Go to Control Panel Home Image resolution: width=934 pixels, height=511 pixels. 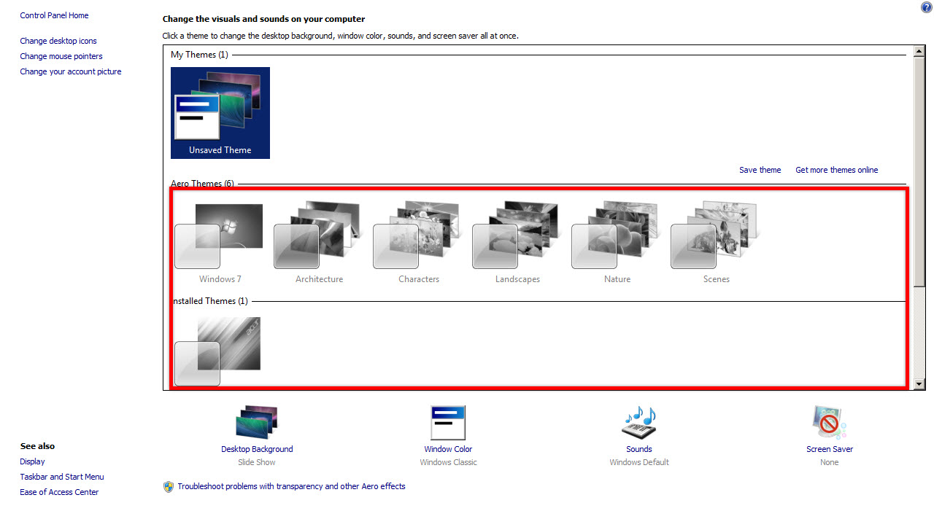[54, 15]
